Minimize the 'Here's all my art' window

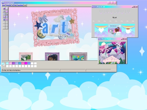(x=133, y=7)
